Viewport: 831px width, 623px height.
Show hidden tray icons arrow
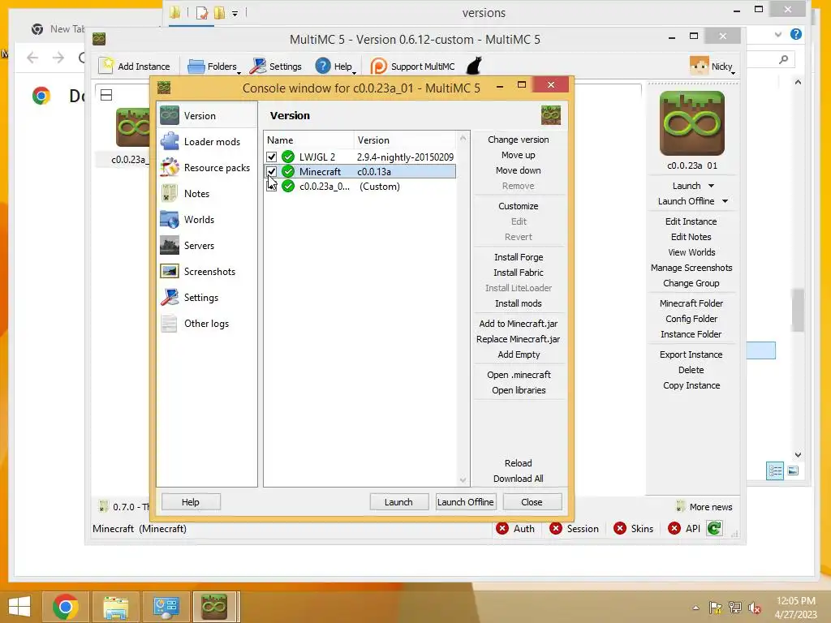click(x=695, y=608)
